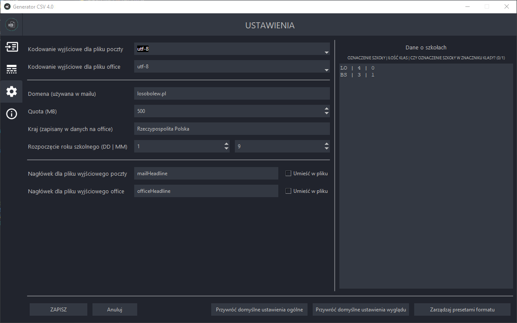Increase the Quota (MB) value
517x323 pixels.
click(x=326, y=109)
